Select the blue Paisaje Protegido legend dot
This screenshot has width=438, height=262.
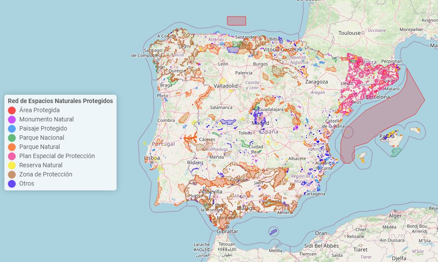click(12, 128)
